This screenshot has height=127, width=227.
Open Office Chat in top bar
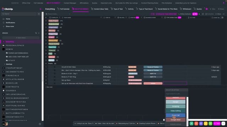[x=26, y=3]
